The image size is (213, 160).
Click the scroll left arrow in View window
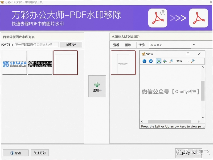(142, 122)
